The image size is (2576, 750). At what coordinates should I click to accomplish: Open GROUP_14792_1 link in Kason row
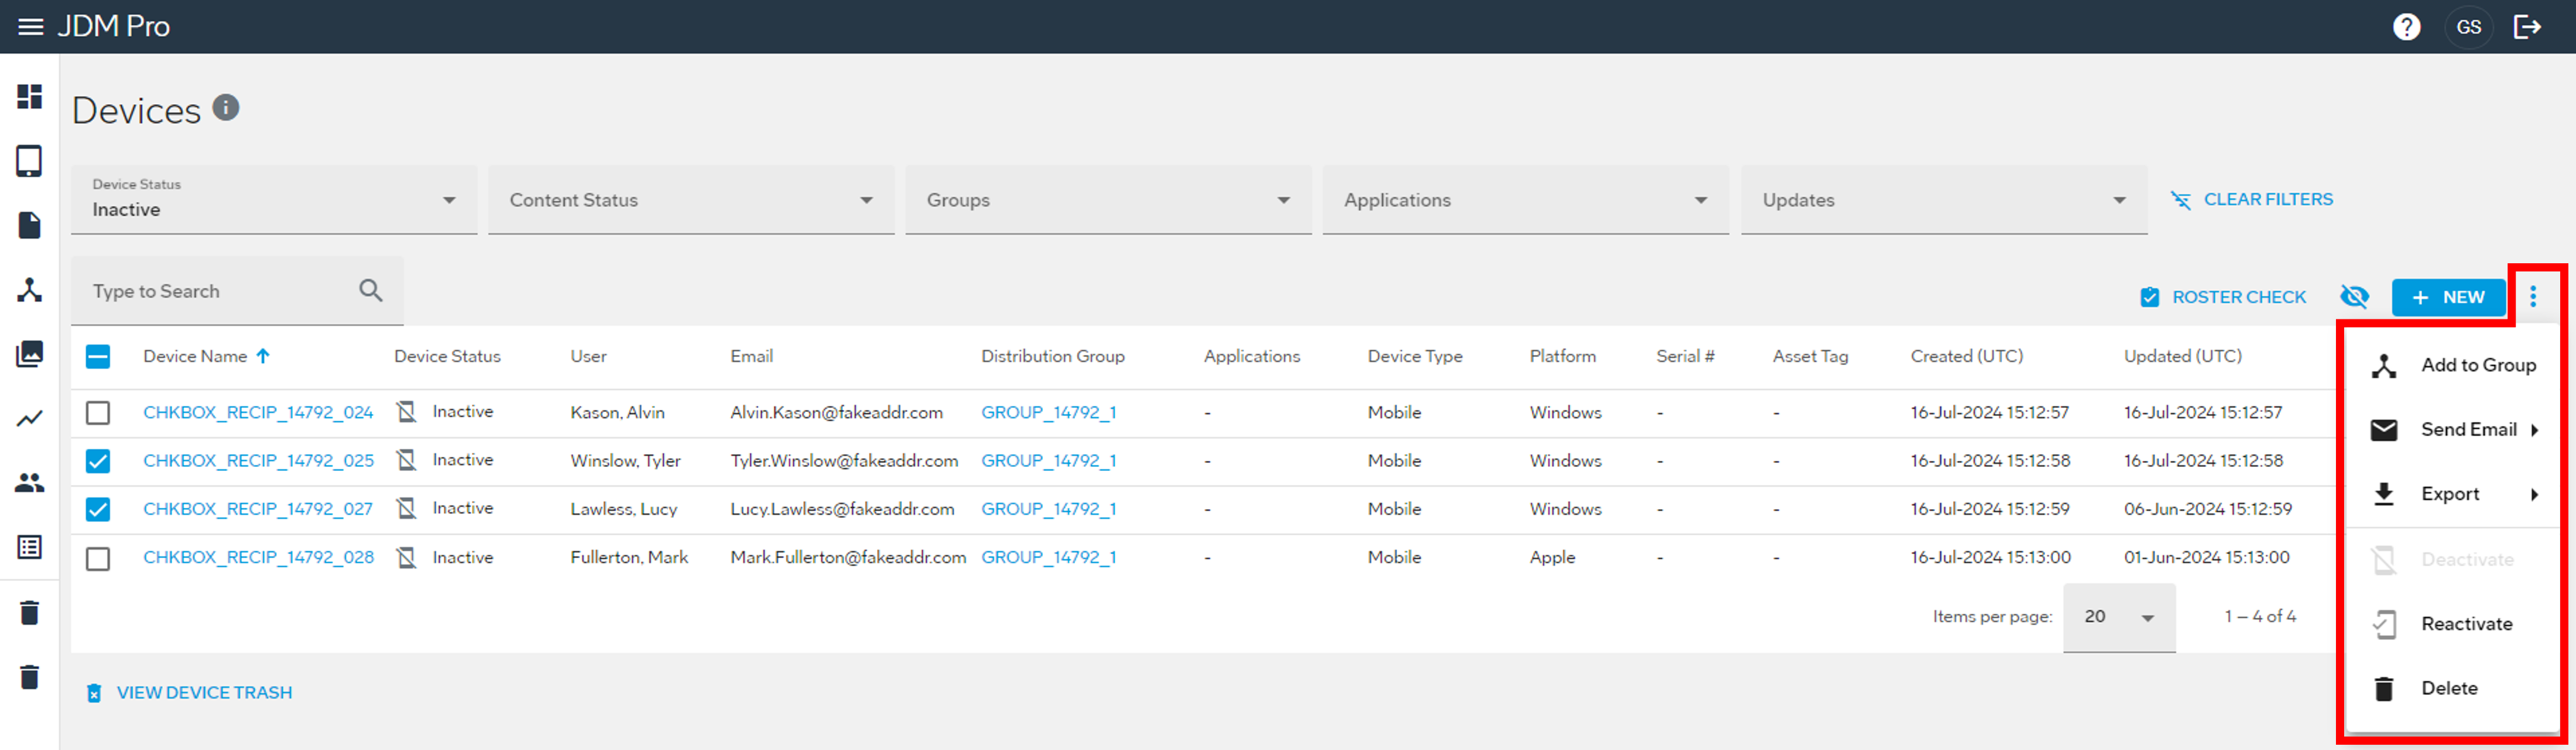[1049, 412]
